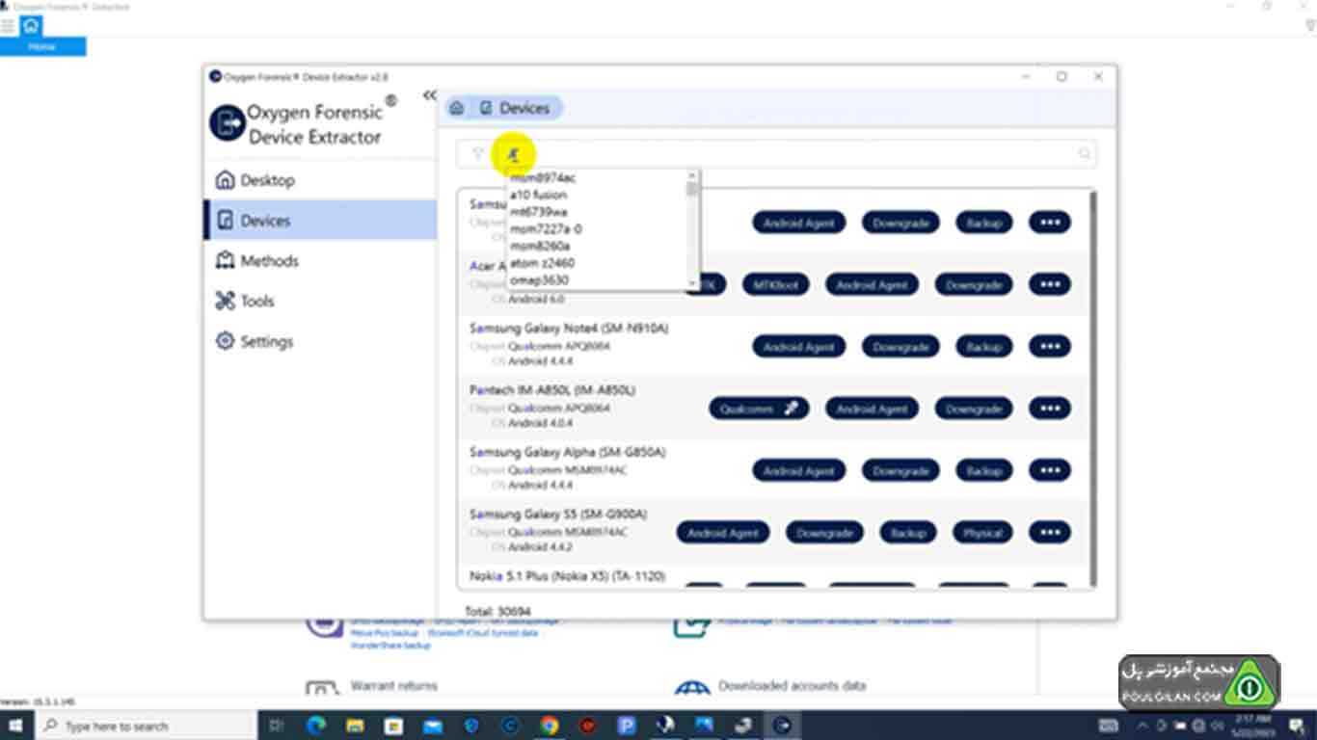The image size is (1317, 740).
Task: Click Qualcomm button for Pantech IM-A850L
Action: pyautogui.click(x=759, y=409)
